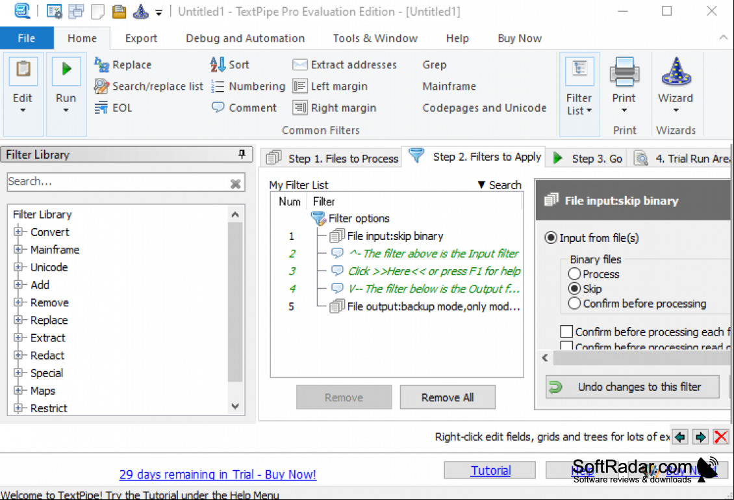Click Undo changes to this filter

[633, 387]
